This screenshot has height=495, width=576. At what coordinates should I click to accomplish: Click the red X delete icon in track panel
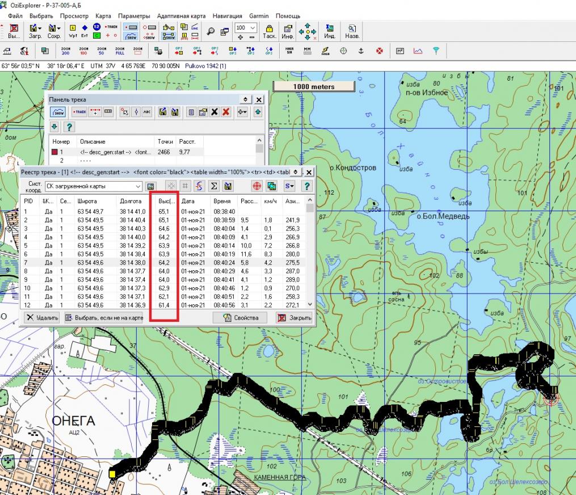[226, 112]
